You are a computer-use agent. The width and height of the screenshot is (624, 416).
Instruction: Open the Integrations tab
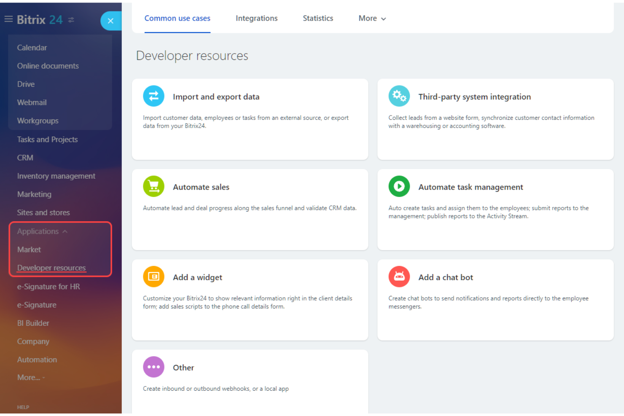256,19
